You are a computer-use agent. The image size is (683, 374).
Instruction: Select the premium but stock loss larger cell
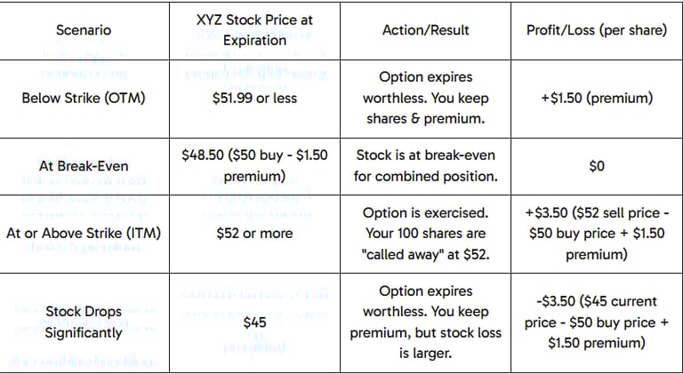426,322
